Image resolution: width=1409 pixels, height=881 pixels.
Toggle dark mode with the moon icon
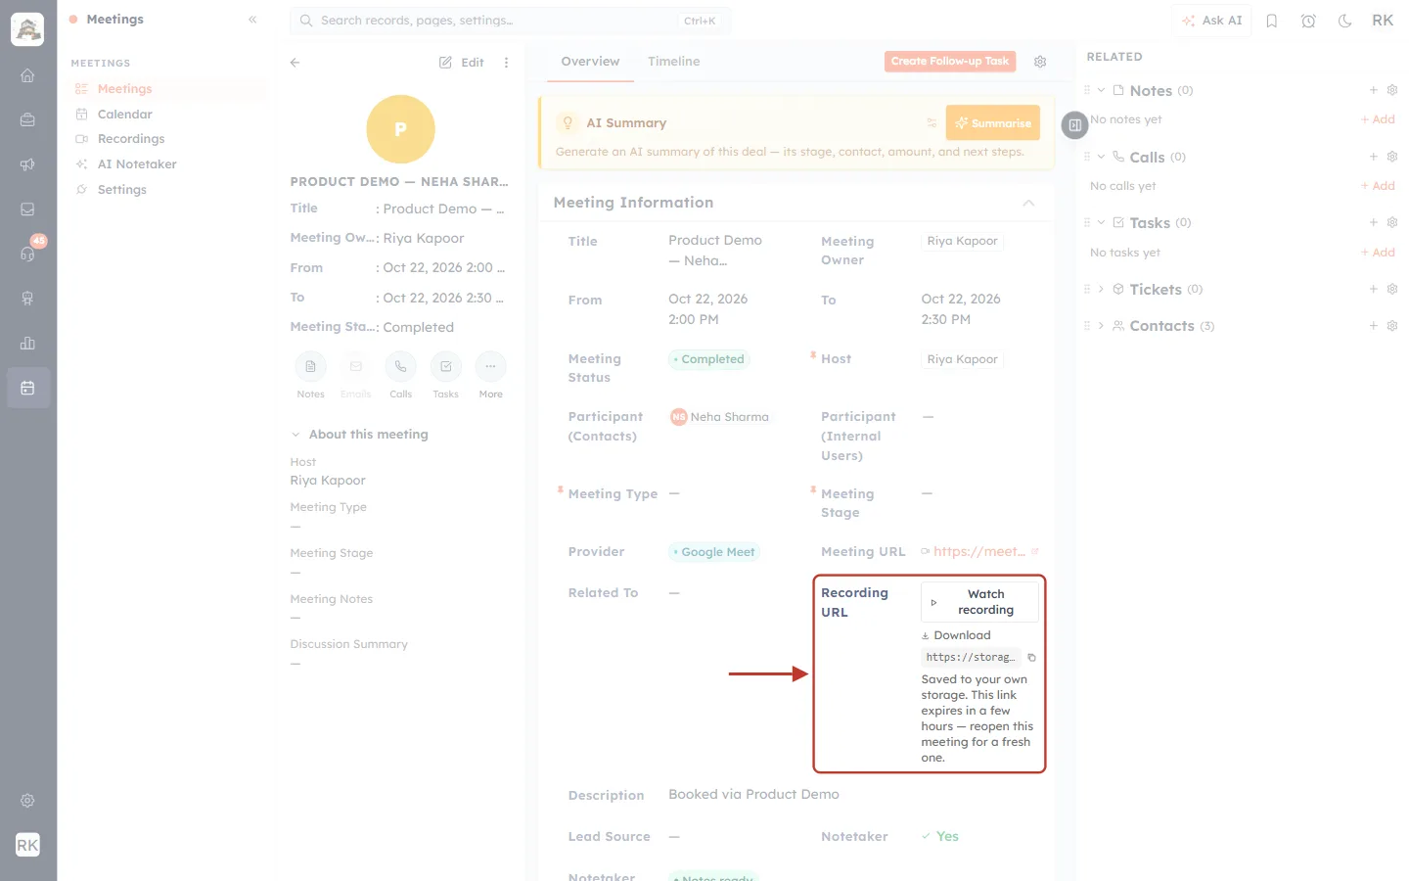(1345, 21)
